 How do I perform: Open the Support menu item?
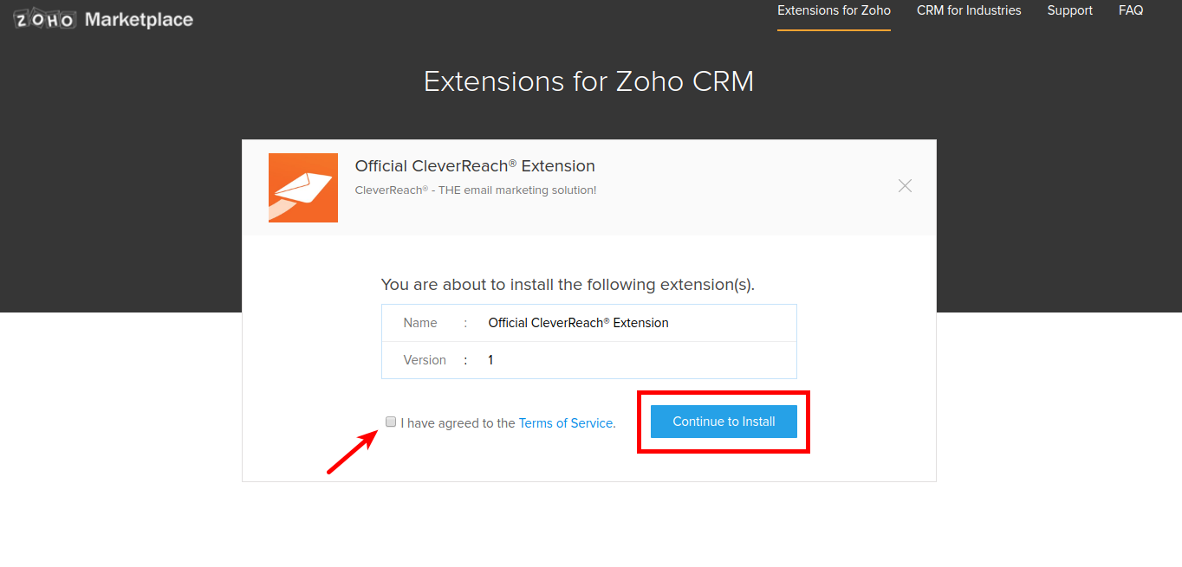tap(1069, 11)
